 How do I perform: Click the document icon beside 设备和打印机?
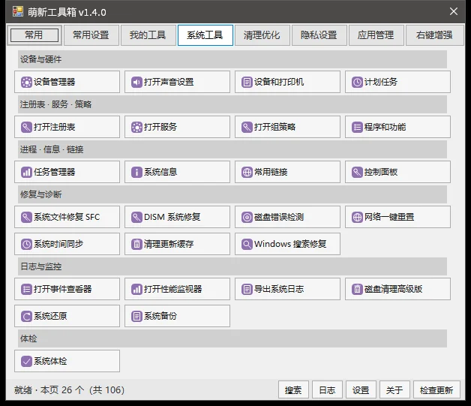[247, 82]
